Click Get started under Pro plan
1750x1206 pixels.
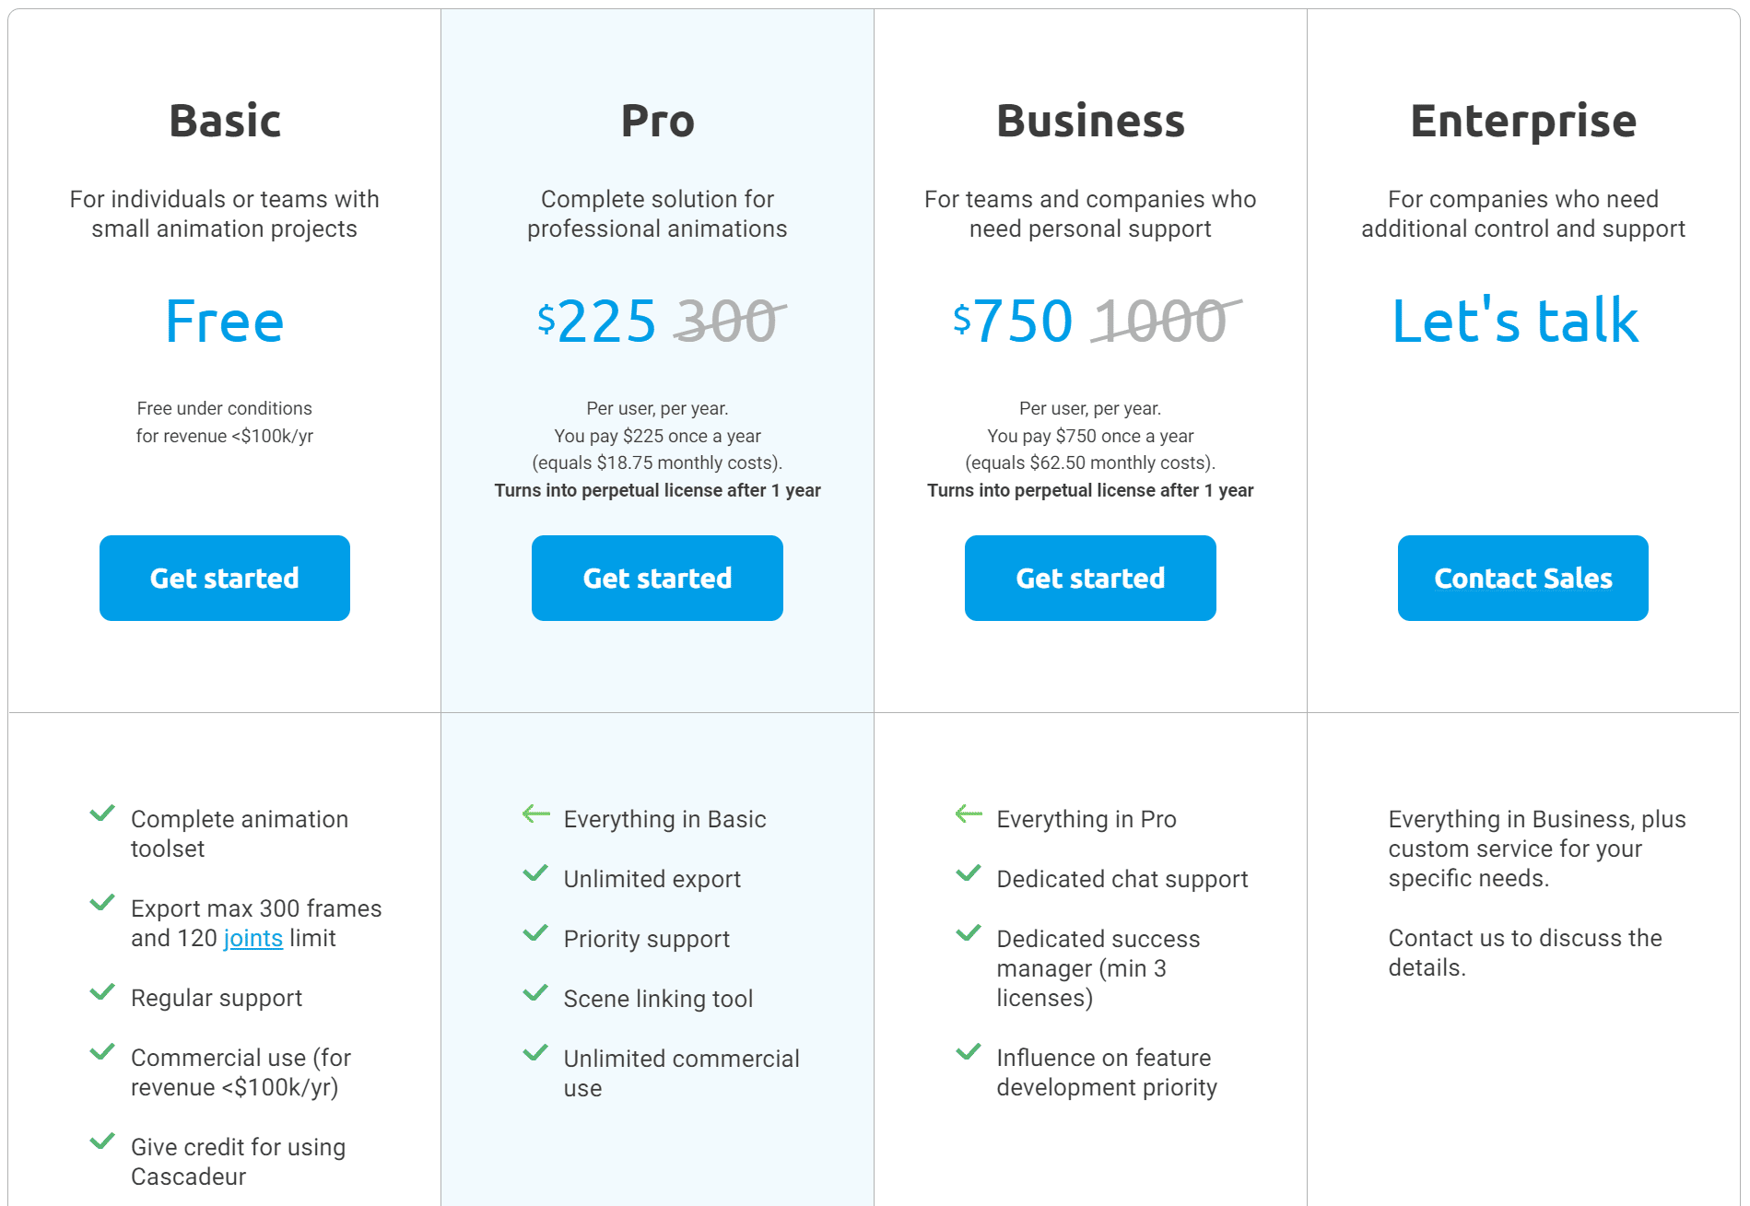pyautogui.click(x=657, y=578)
